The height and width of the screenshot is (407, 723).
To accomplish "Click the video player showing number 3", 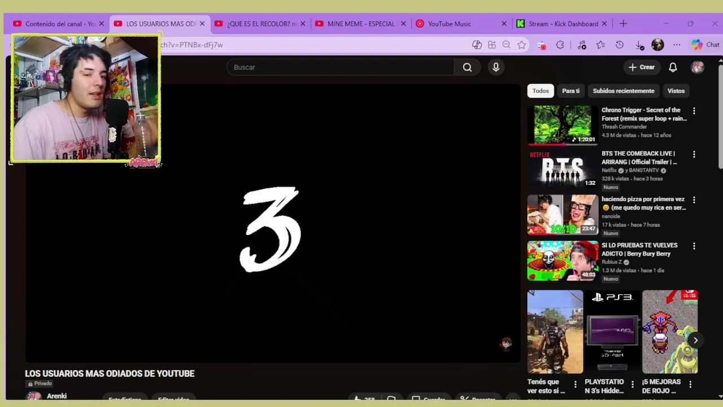I will click(272, 223).
